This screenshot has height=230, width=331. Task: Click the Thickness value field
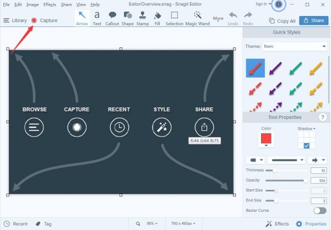(x=319, y=170)
